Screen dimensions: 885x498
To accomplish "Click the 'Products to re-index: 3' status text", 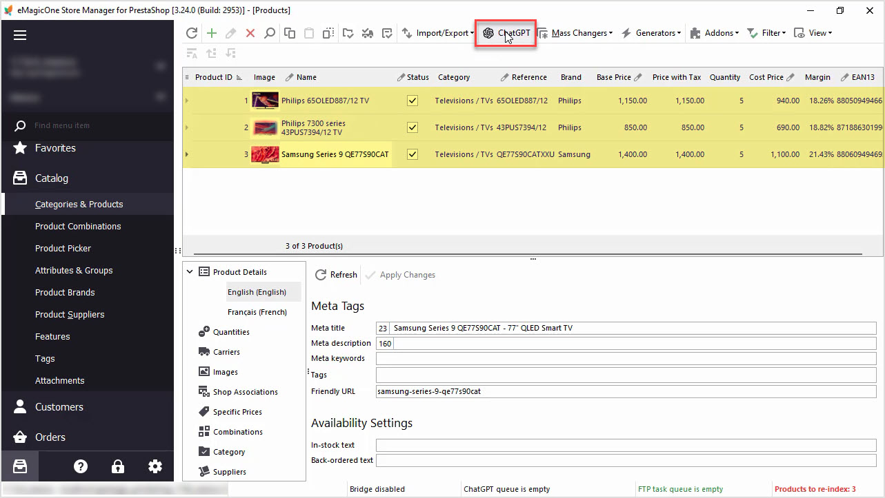I will click(815, 489).
